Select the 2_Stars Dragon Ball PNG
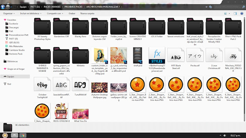Viewport: 246px width, 138px height. pyautogui.click(x=156, y=84)
